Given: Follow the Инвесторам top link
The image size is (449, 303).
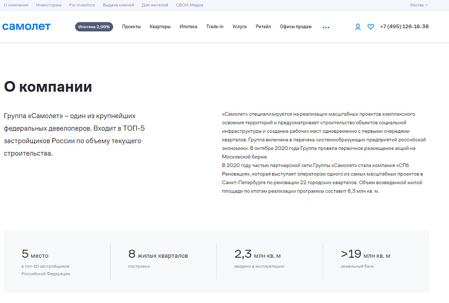Looking at the screenshot, I should [x=49, y=5].
